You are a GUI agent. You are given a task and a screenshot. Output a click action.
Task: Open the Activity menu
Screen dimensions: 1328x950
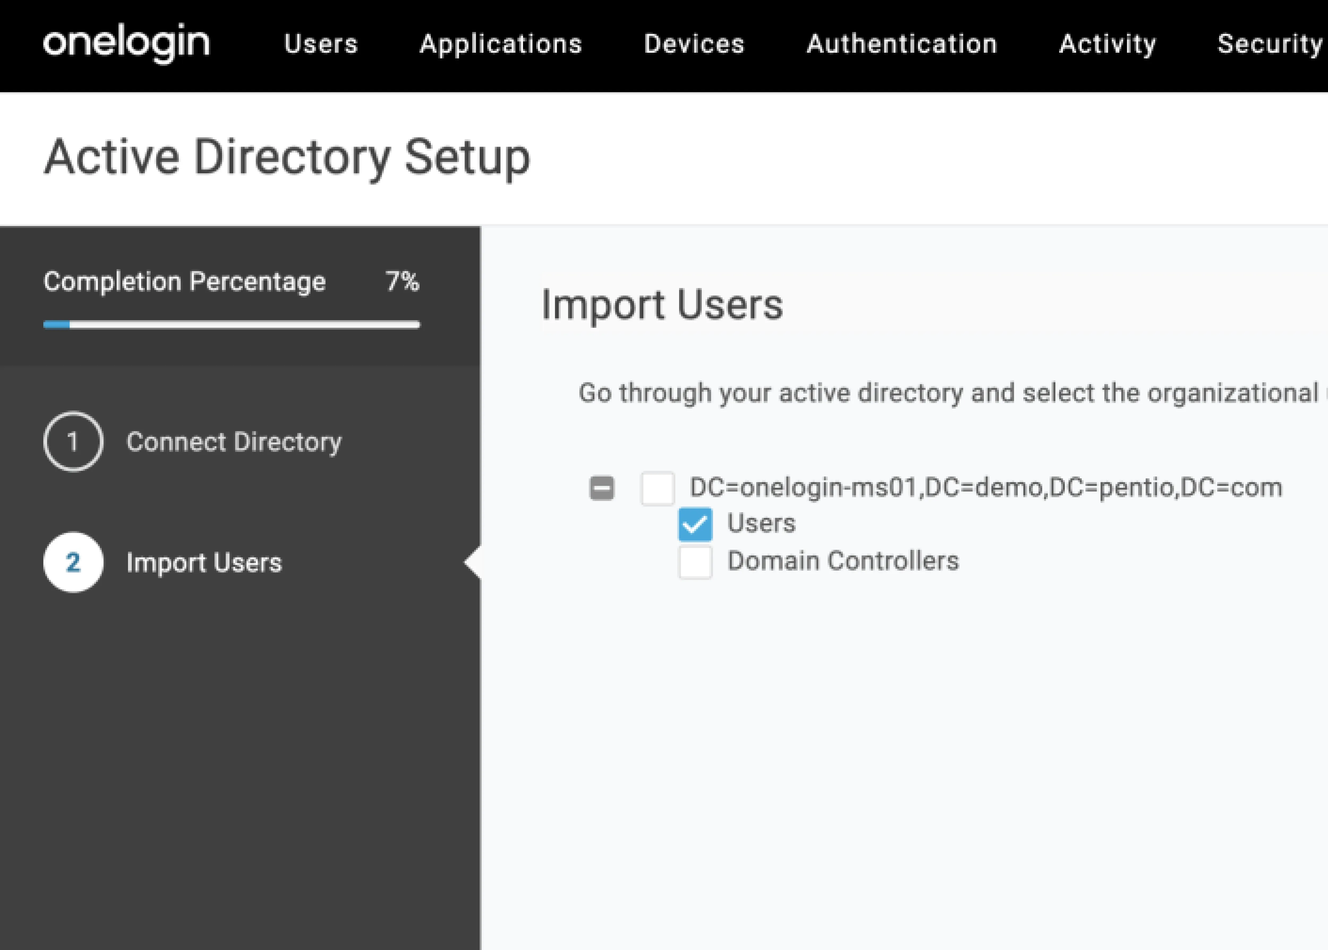[1108, 44]
